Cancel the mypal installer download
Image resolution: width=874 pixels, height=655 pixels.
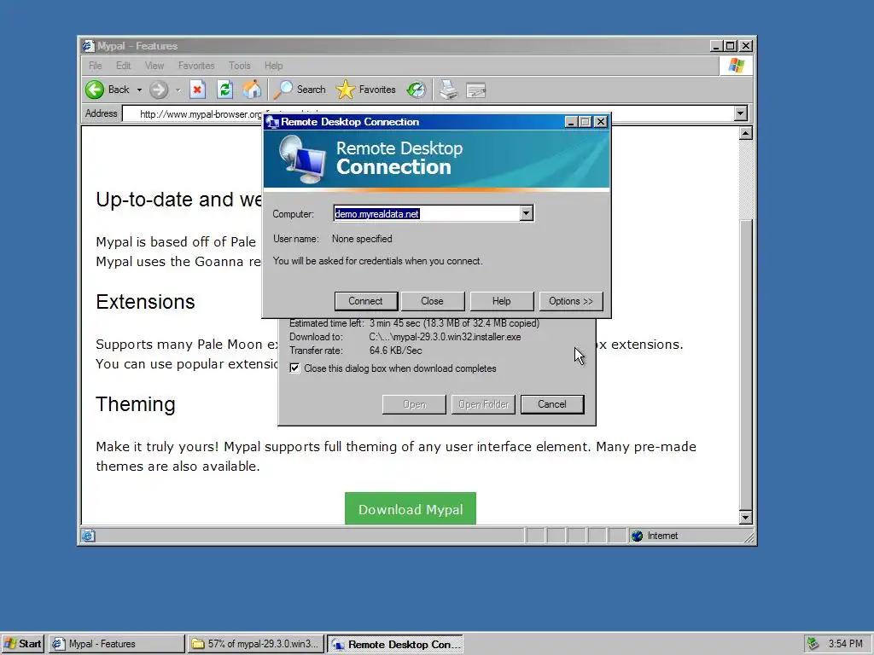click(552, 404)
